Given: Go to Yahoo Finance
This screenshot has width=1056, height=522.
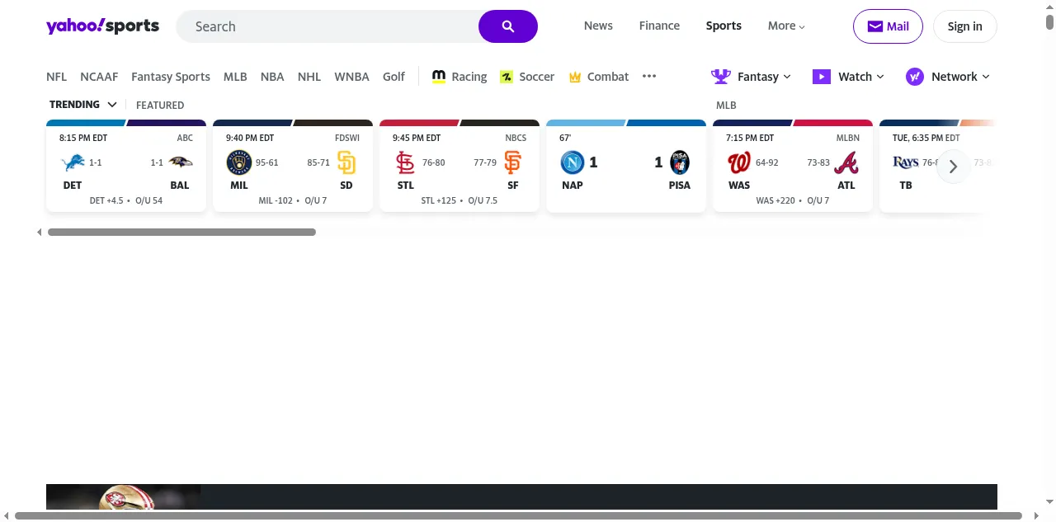Looking at the screenshot, I should [x=659, y=26].
